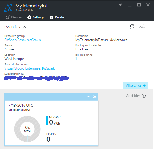Click the F1 - Free pricing tier
This screenshot has width=154, height=149.
pyautogui.click(x=82, y=49)
